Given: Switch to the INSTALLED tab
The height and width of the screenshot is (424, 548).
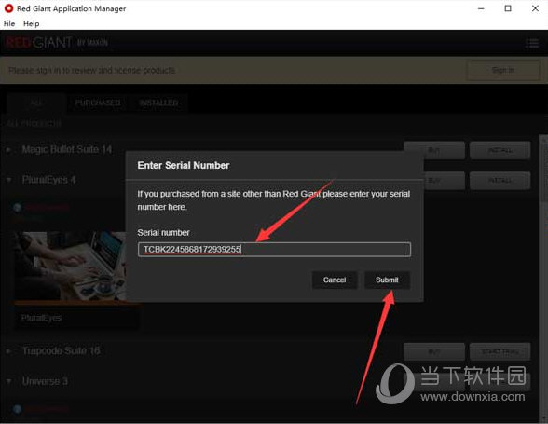Looking at the screenshot, I should 158,103.
